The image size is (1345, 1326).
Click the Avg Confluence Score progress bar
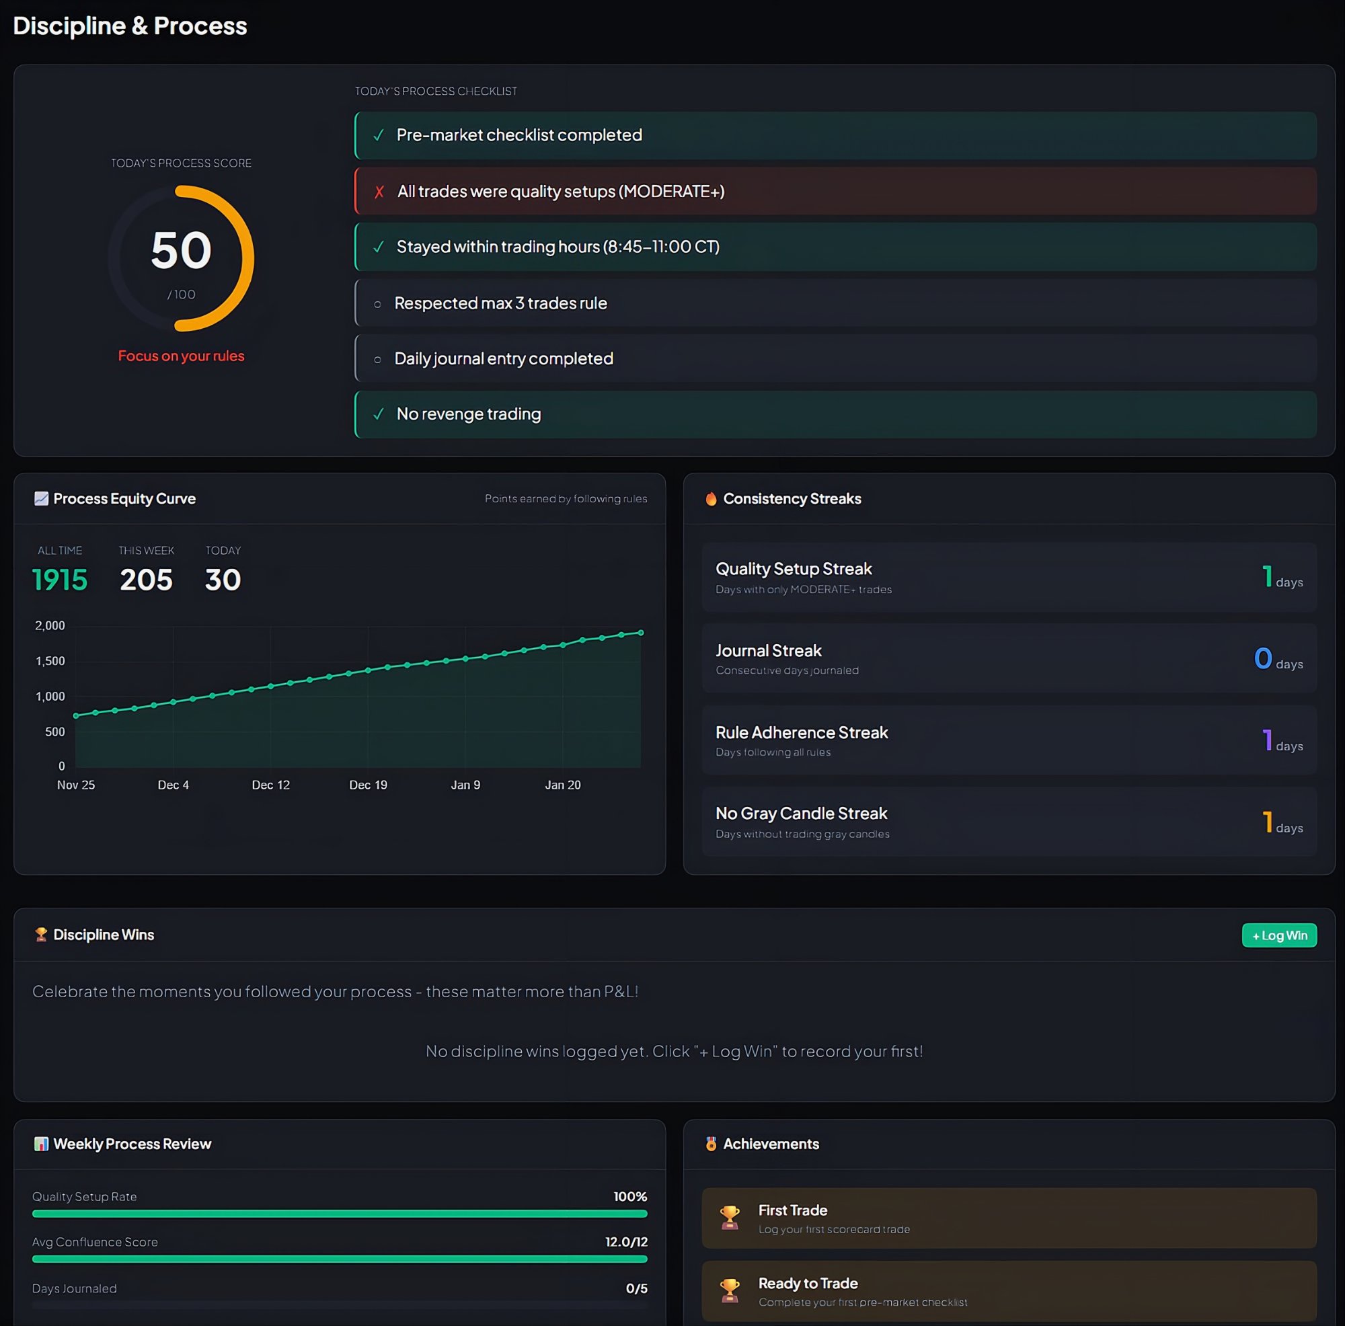tap(339, 1259)
